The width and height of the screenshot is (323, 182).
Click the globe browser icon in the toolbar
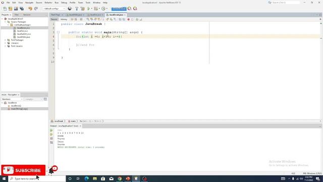coord(70,9)
